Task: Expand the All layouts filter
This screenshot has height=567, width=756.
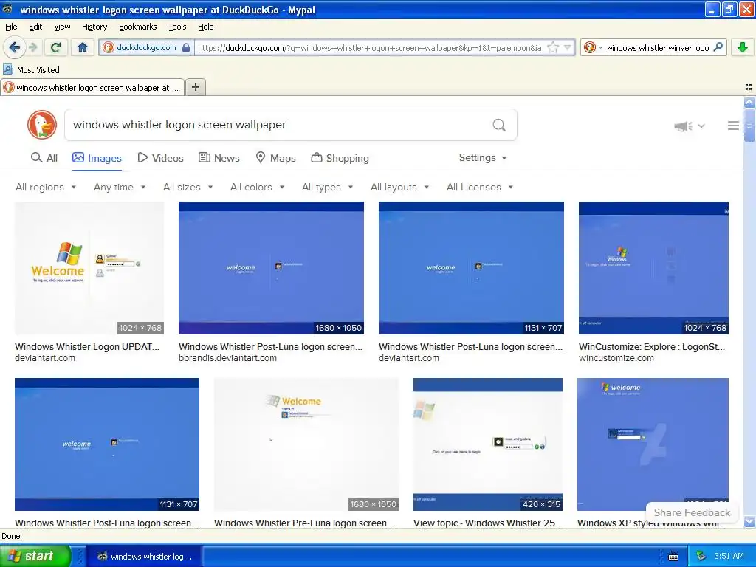Action: pos(399,187)
